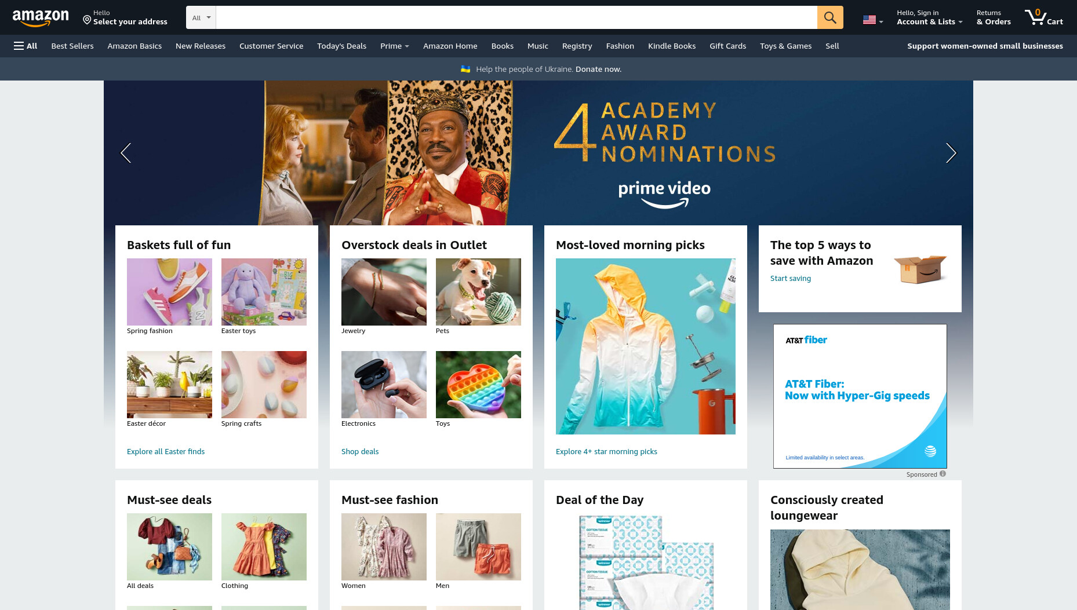Expand the Prime menu in navigation bar
The width and height of the screenshot is (1077, 610).
pyautogui.click(x=395, y=46)
